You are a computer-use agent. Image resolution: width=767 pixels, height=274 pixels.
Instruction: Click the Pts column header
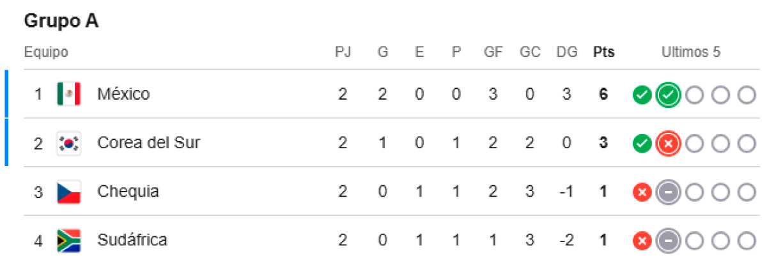pos(603,52)
